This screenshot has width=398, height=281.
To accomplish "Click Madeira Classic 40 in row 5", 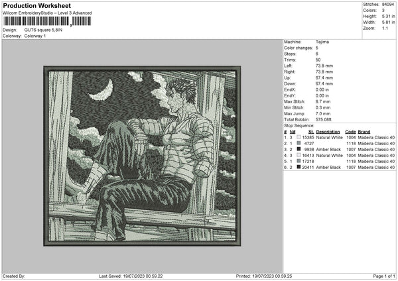I will click(x=376, y=161).
